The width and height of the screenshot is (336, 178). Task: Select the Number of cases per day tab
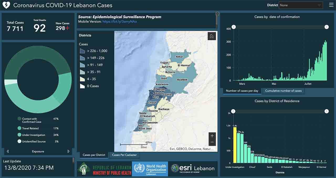242,91
